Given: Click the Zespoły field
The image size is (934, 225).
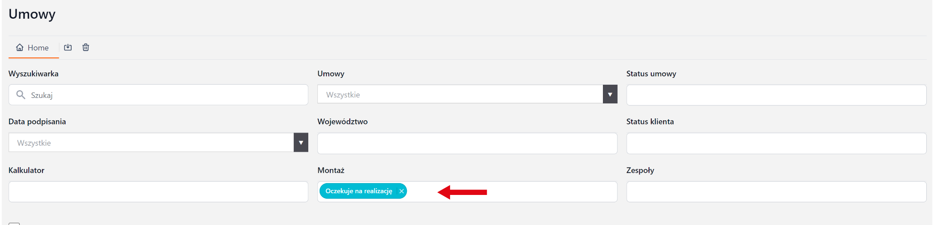Looking at the screenshot, I should (x=776, y=192).
